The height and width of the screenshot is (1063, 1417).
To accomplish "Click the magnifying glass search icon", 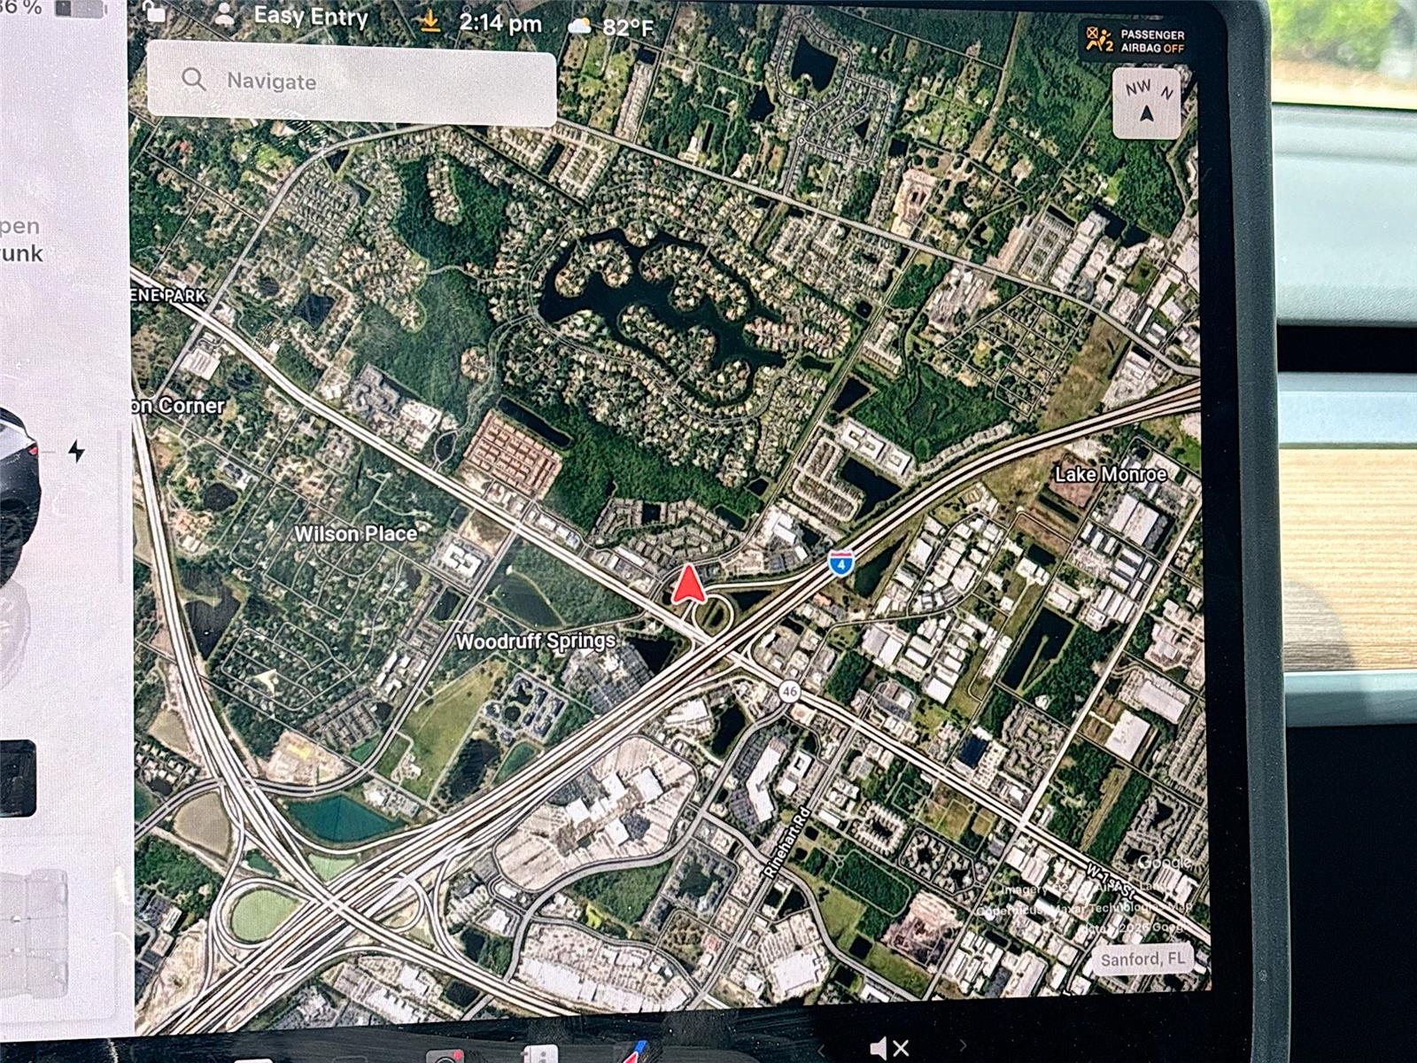I will (x=193, y=80).
